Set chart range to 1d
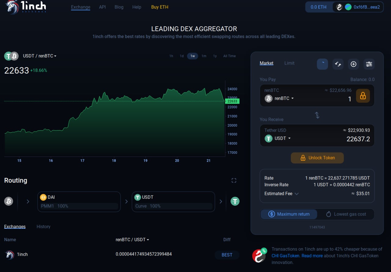The image size is (391, 272). (x=182, y=56)
